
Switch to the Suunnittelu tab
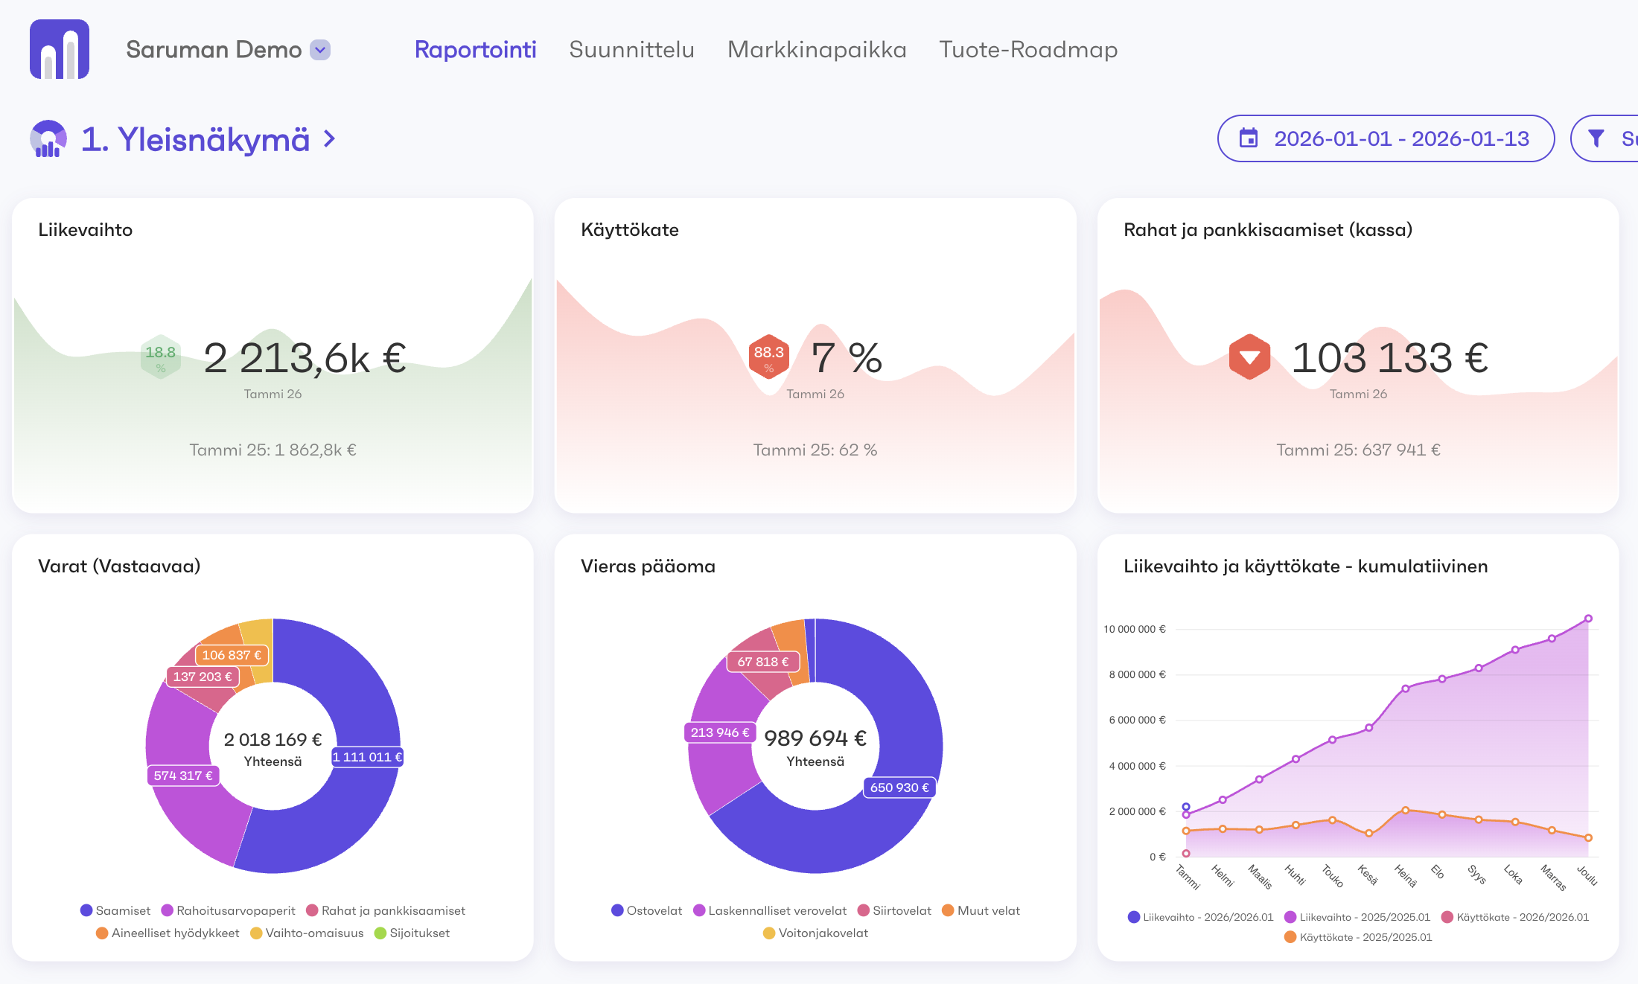point(631,50)
